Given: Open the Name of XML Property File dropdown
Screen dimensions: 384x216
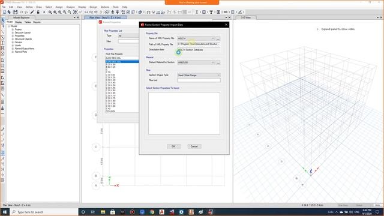Looking at the screenshot, I should point(196,38).
